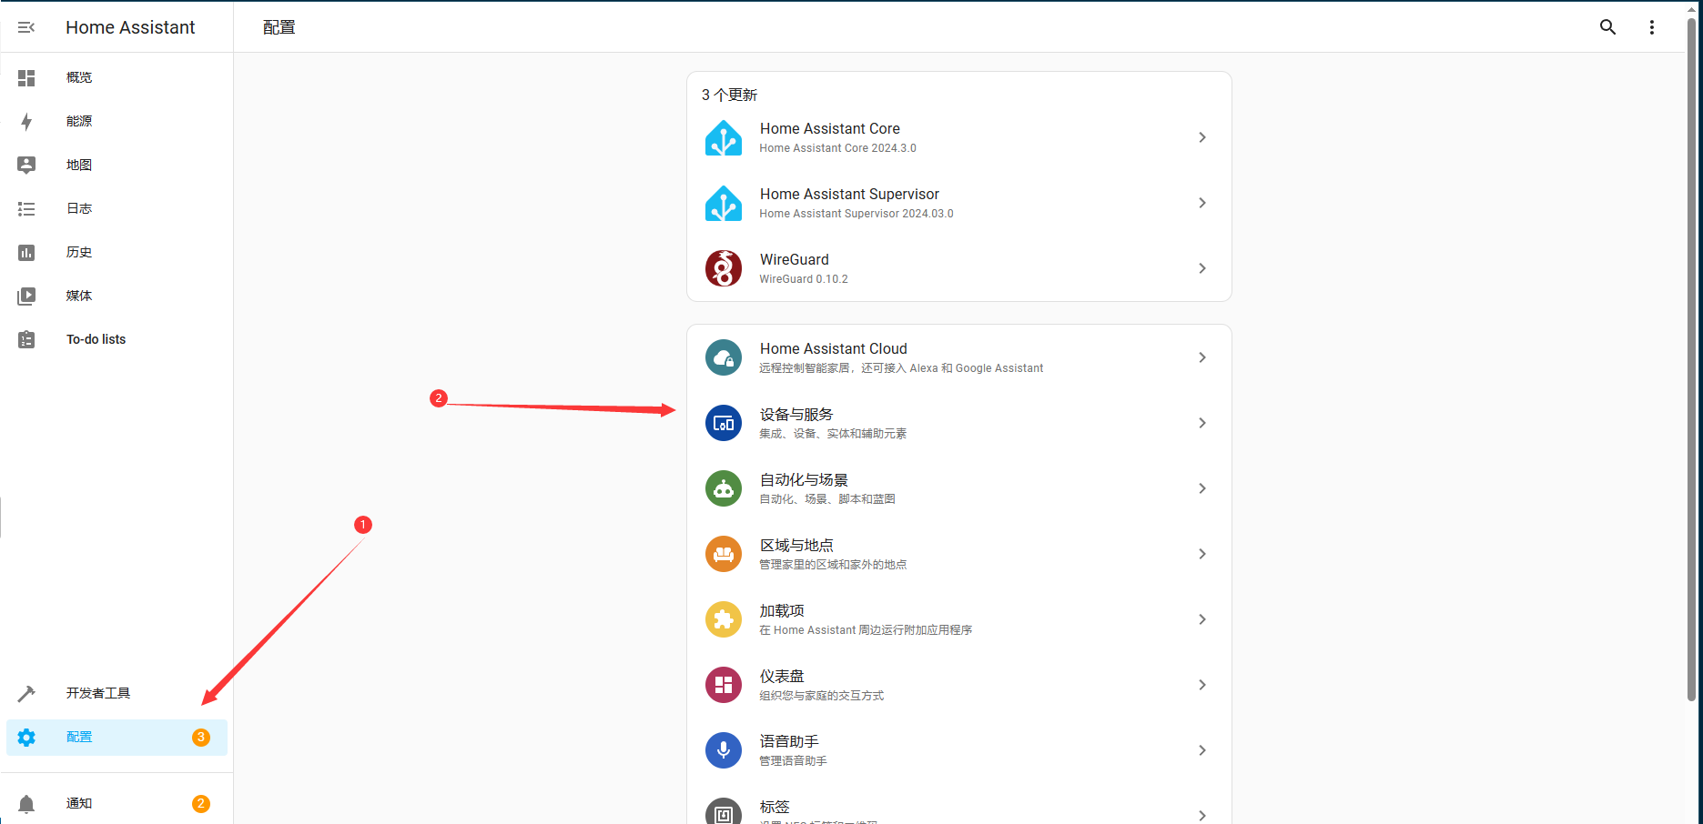
Task: Open the three-dot overflow menu
Action: 1652,27
